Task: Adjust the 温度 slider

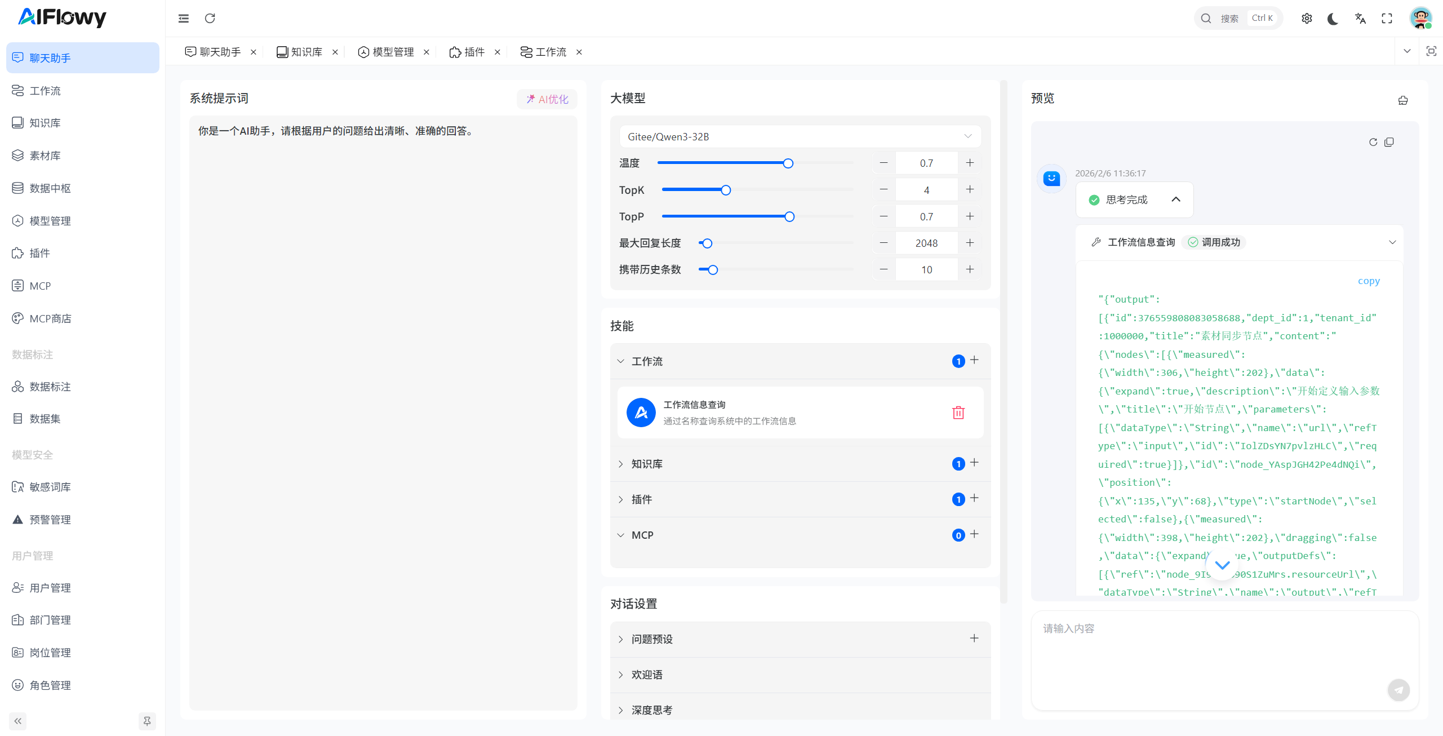Action: click(788, 163)
